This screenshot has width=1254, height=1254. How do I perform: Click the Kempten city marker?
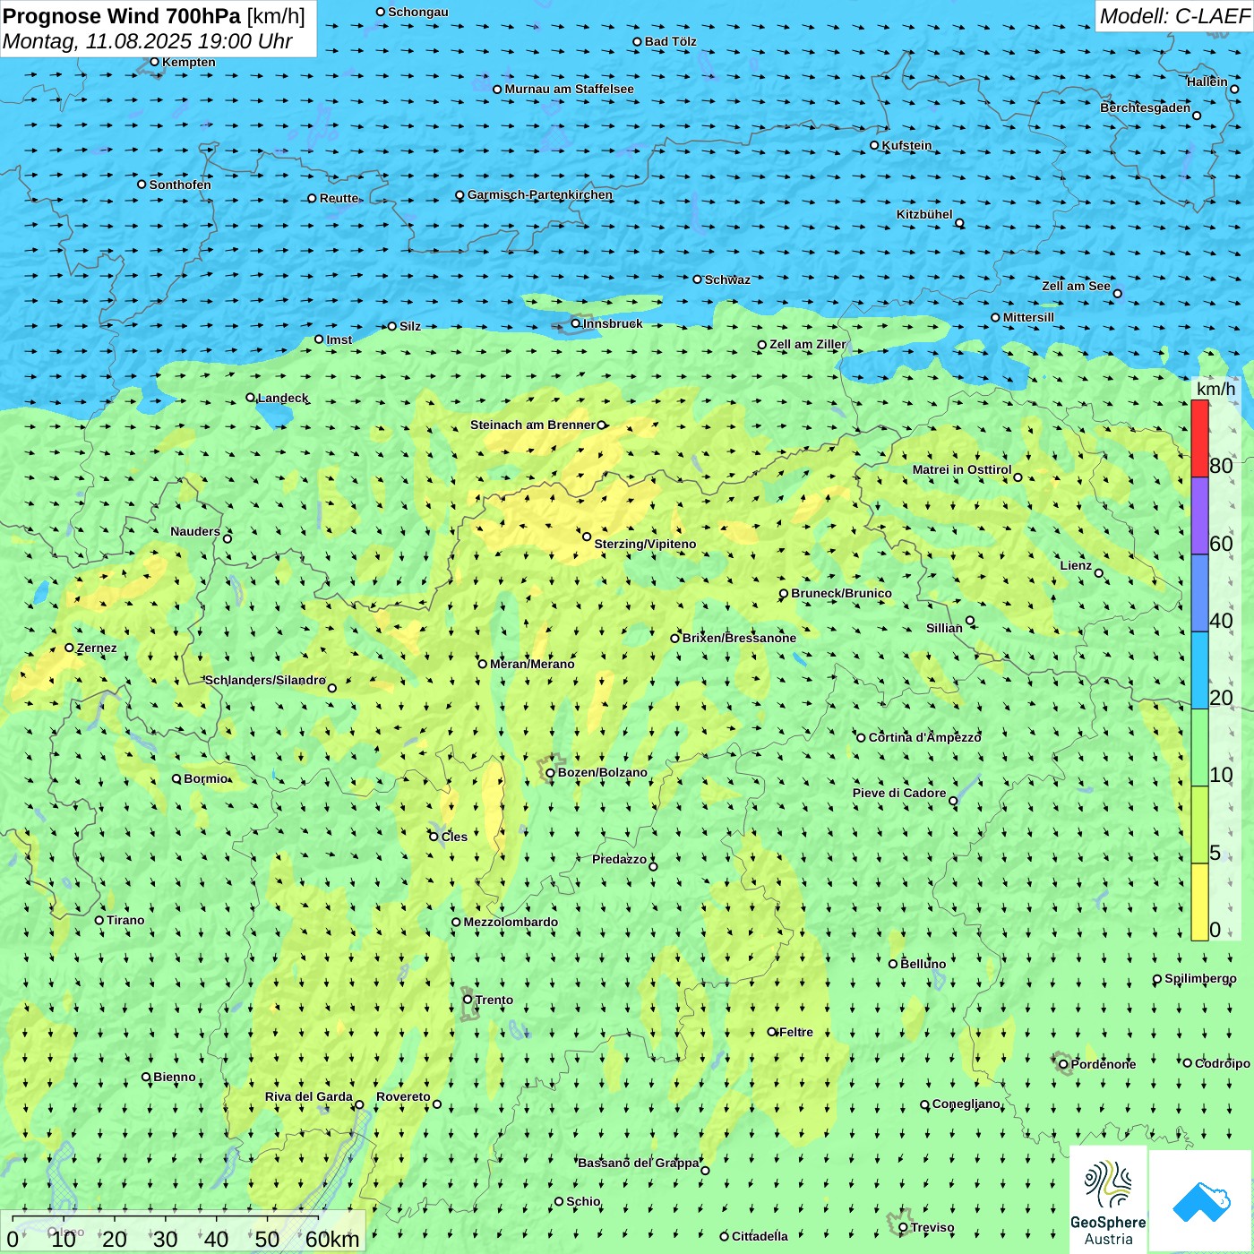(x=154, y=62)
